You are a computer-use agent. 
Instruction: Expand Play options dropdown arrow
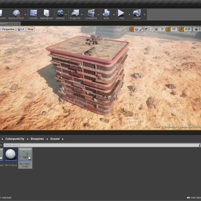pyautogui.click(x=129, y=15)
